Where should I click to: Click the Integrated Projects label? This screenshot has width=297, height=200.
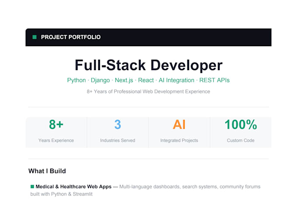click(x=179, y=140)
